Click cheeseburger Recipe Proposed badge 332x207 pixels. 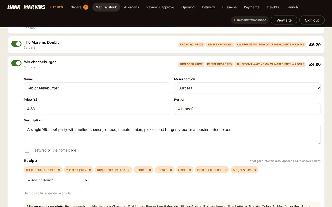(219, 64)
